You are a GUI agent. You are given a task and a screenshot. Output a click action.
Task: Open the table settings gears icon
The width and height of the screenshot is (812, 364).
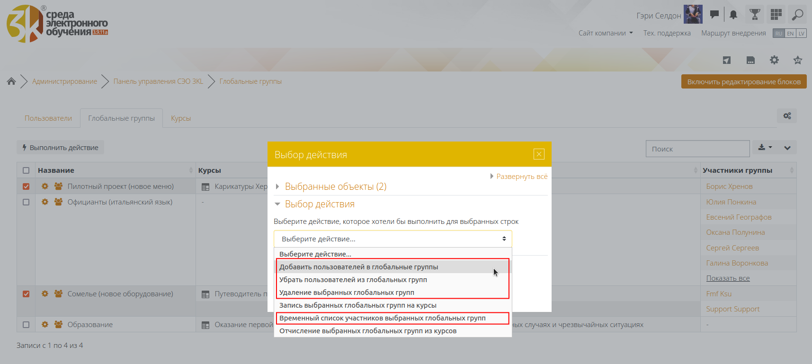pos(787,116)
